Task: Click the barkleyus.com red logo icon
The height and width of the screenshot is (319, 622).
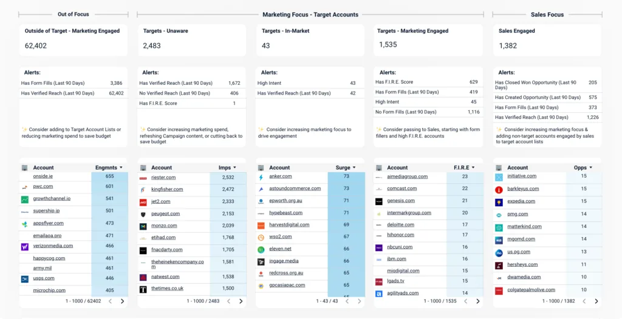Action: (499, 190)
